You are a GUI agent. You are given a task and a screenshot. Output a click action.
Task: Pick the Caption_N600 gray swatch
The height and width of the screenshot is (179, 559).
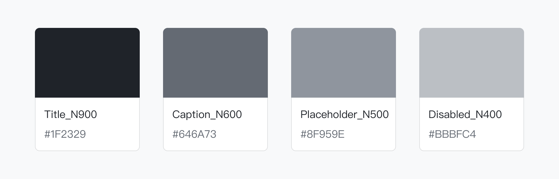tap(215, 63)
